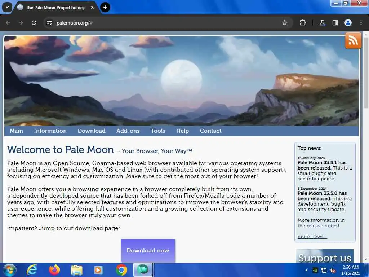Open the Support us banner

click(325, 256)
